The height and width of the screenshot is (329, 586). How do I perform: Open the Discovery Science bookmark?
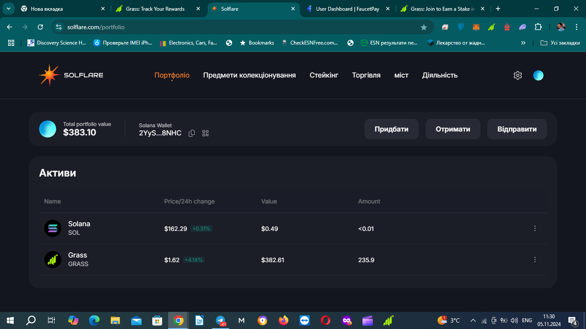click(57, 43)
